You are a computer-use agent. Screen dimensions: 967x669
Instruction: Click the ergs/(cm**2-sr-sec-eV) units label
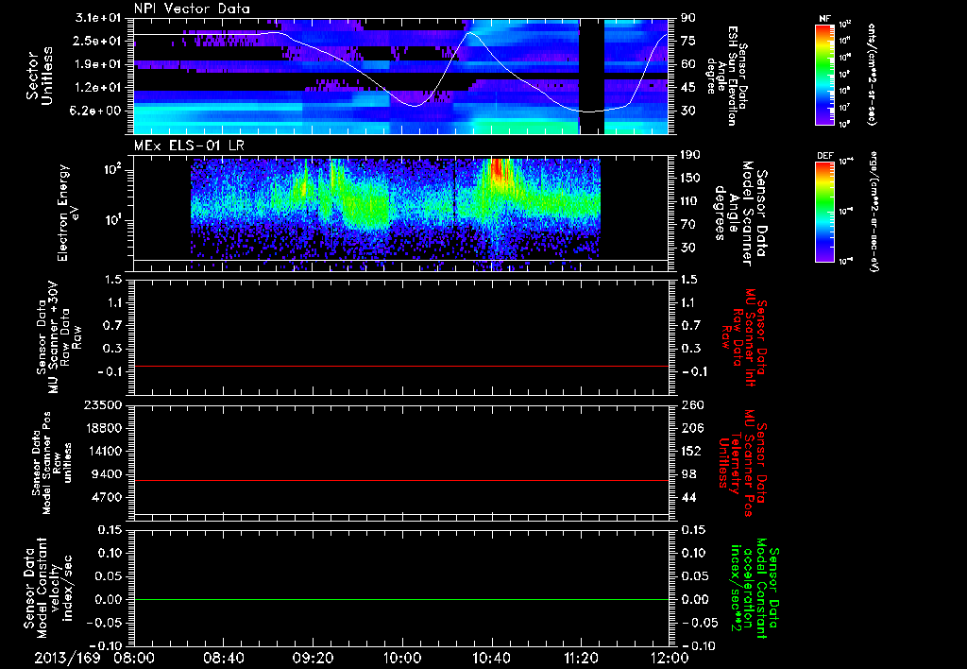(x=874, y=212)
